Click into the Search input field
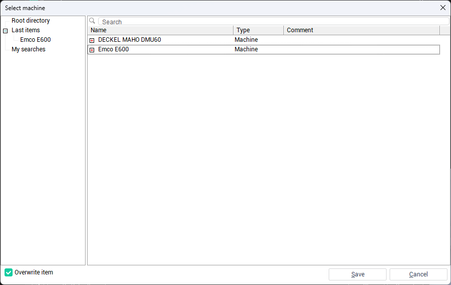This screenshot has height=285, width=451. [272, 22]
